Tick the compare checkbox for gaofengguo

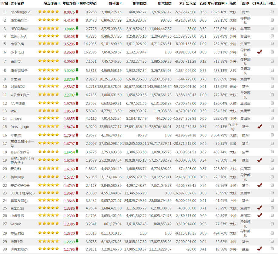(x=272, y=12)
